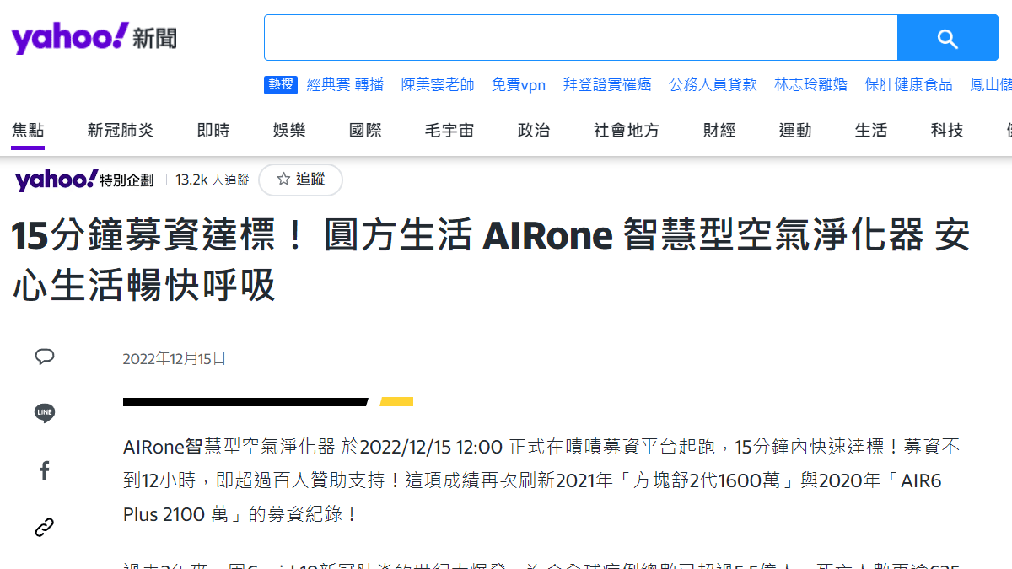The image size is (1012, 569).
Task: Open trending topic 保肝健康食品
Action: pos(908,84)
